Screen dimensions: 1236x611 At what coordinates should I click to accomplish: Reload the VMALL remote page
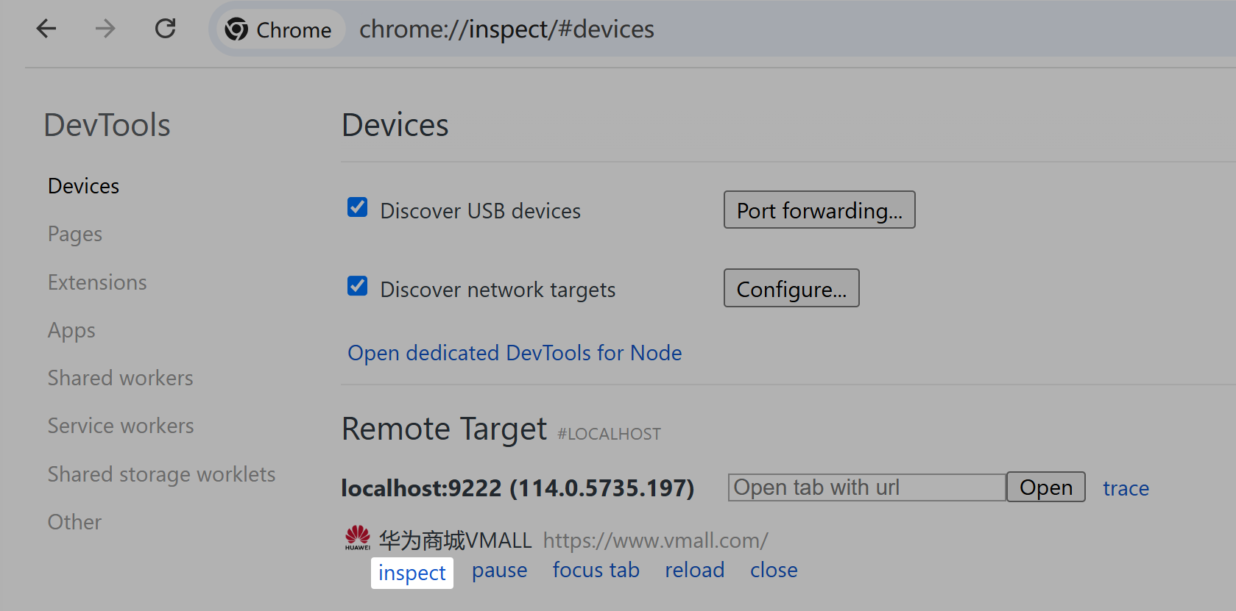tap(695, 571)
